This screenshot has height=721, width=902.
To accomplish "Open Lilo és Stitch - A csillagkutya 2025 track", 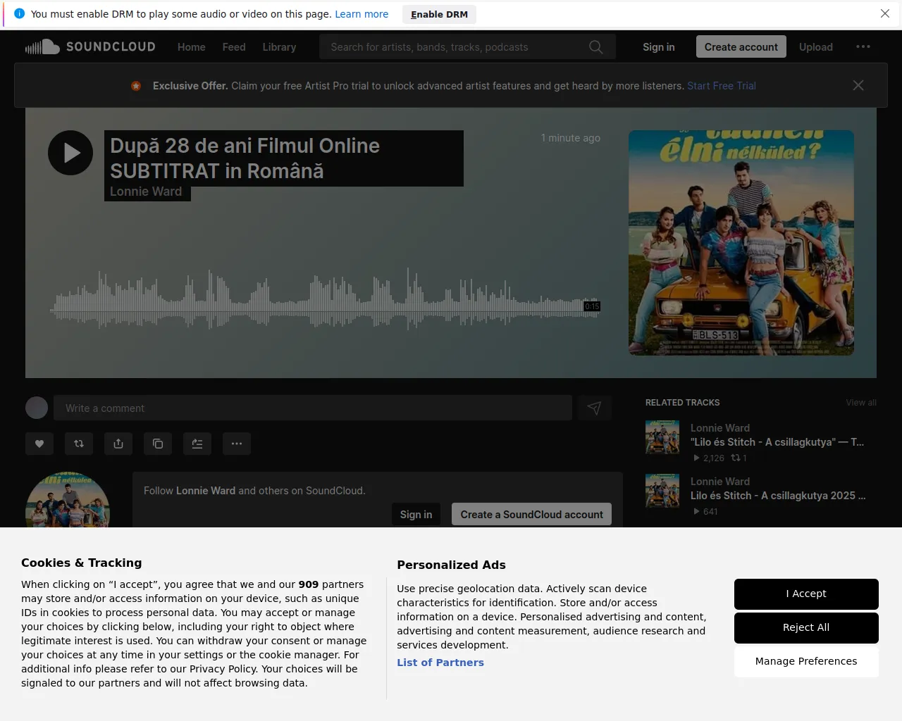I will tap(778, 496).
